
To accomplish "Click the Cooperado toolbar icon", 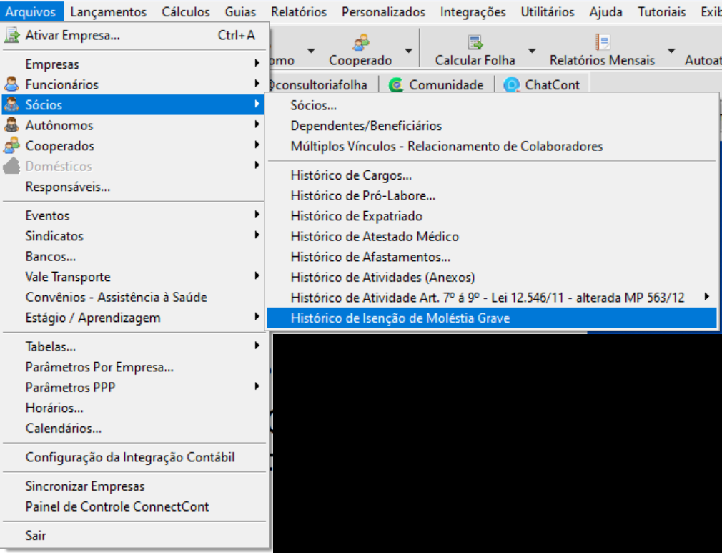I will point(361,42).
